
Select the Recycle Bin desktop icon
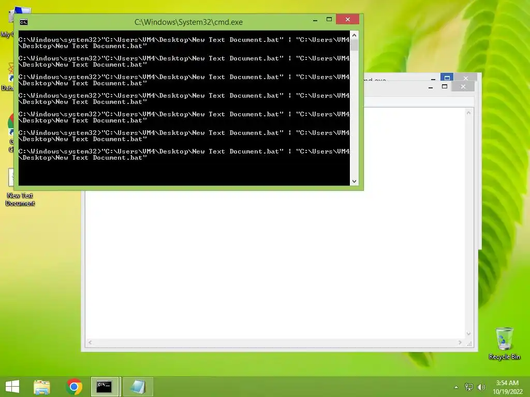504,344
